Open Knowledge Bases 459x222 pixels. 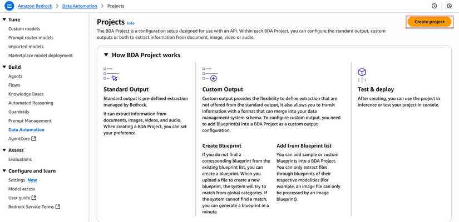coord(26,94)
